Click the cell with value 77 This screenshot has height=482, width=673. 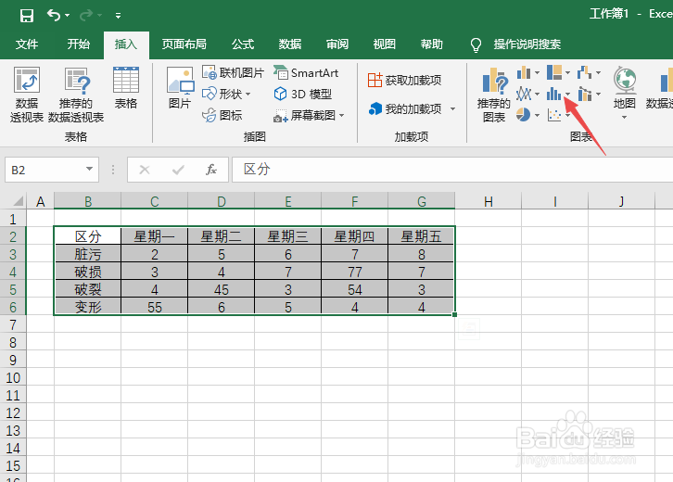click(x=354, y=272)
